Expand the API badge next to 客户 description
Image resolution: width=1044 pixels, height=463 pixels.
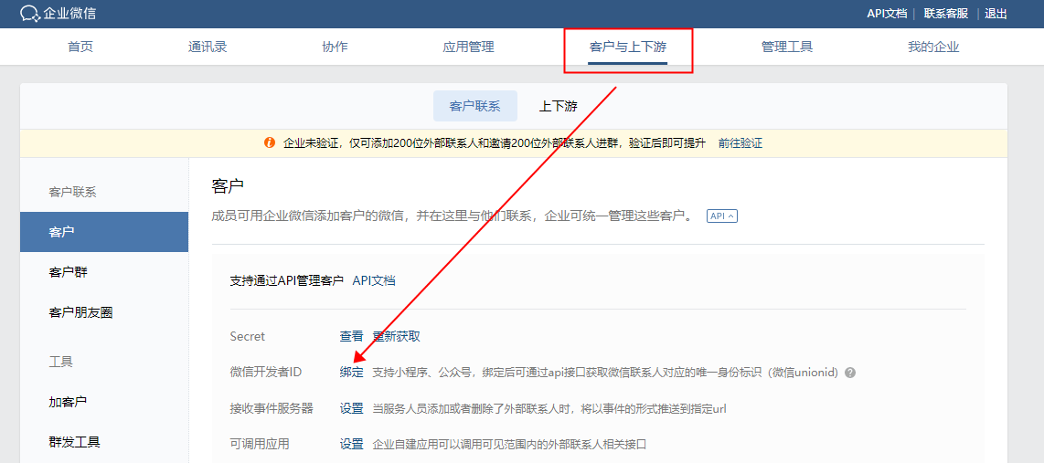click(x=721, y=216)
